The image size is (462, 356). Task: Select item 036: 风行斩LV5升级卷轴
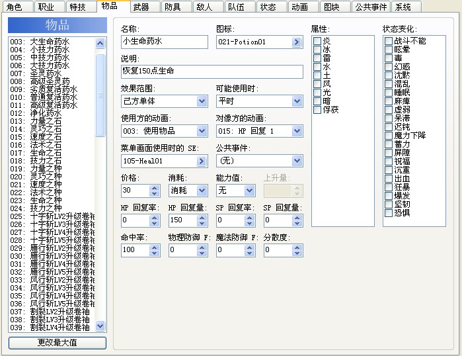click(x=52, y=304)
